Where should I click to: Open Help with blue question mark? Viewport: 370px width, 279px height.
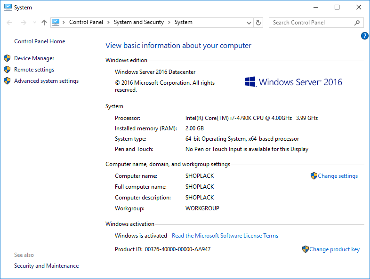click(x=364, y=36)
